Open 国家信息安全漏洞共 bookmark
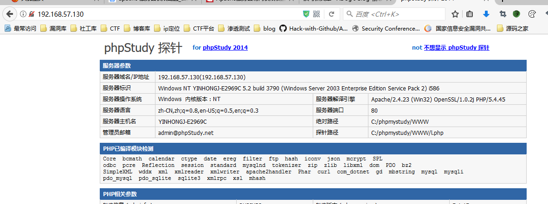Viewport: 548px width, 204px height. click(457, 29)
